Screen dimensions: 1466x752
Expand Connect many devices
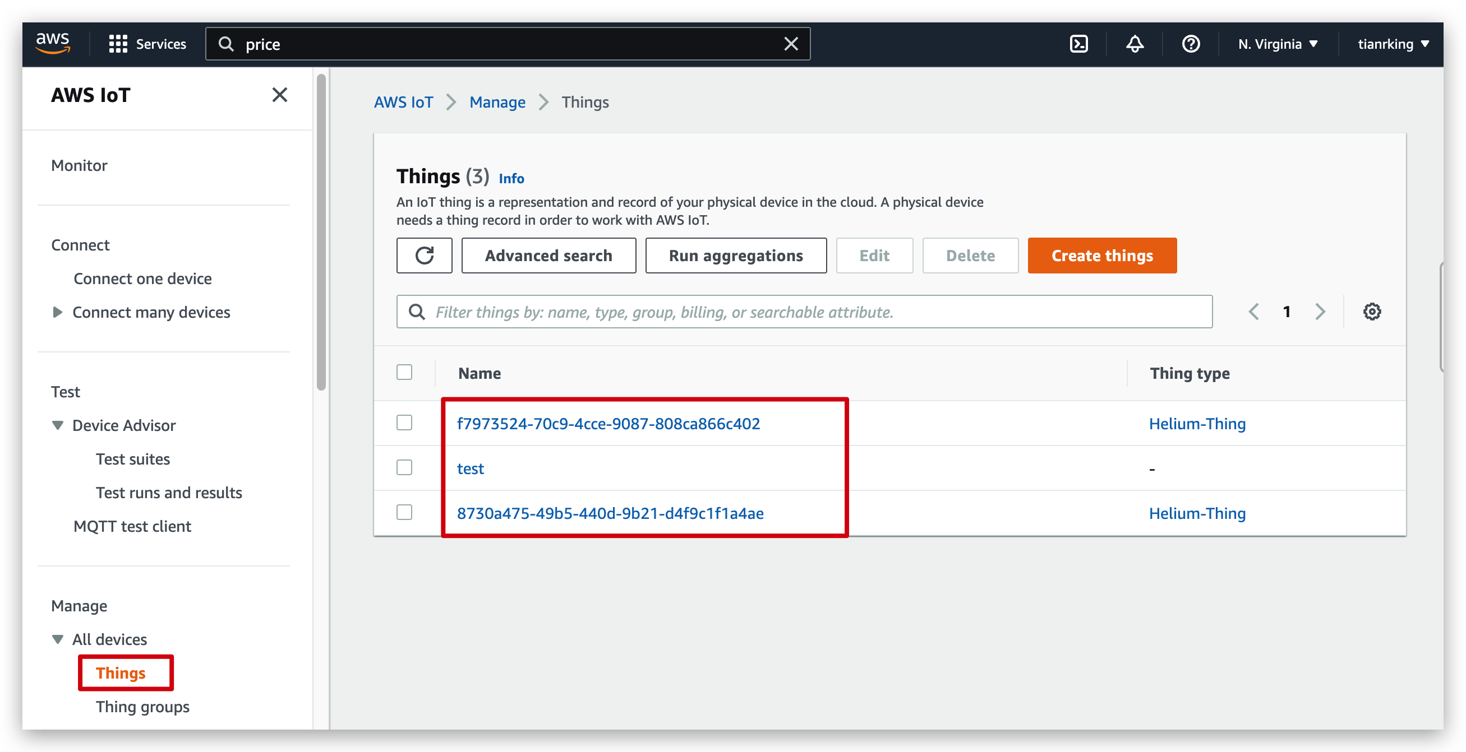[57, 312]
